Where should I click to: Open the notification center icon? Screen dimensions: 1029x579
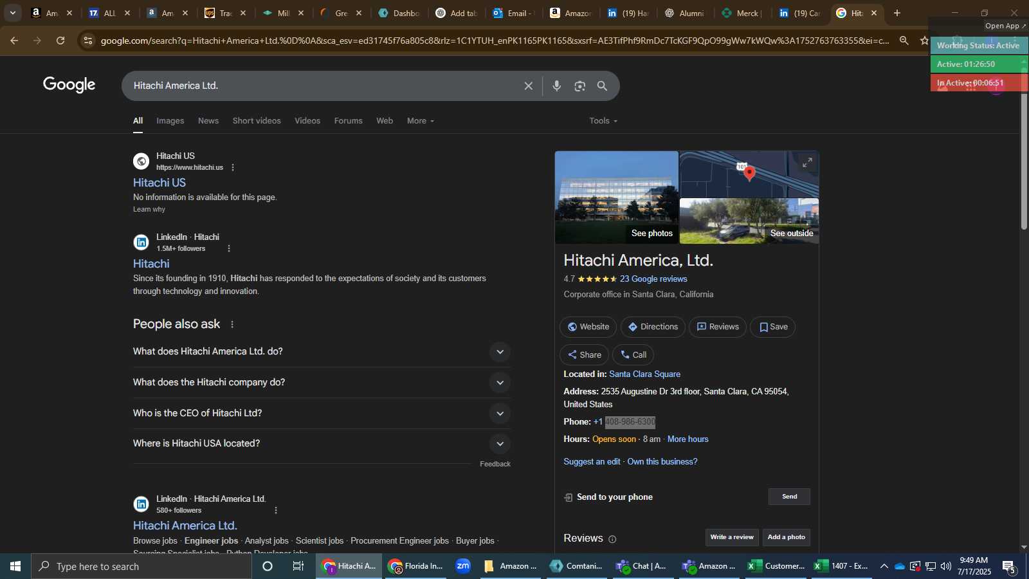(x=1009, y=567)
